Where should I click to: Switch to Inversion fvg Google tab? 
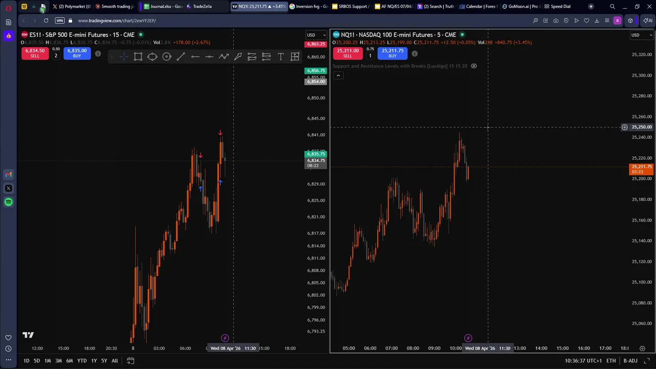(x=309, y=7)
